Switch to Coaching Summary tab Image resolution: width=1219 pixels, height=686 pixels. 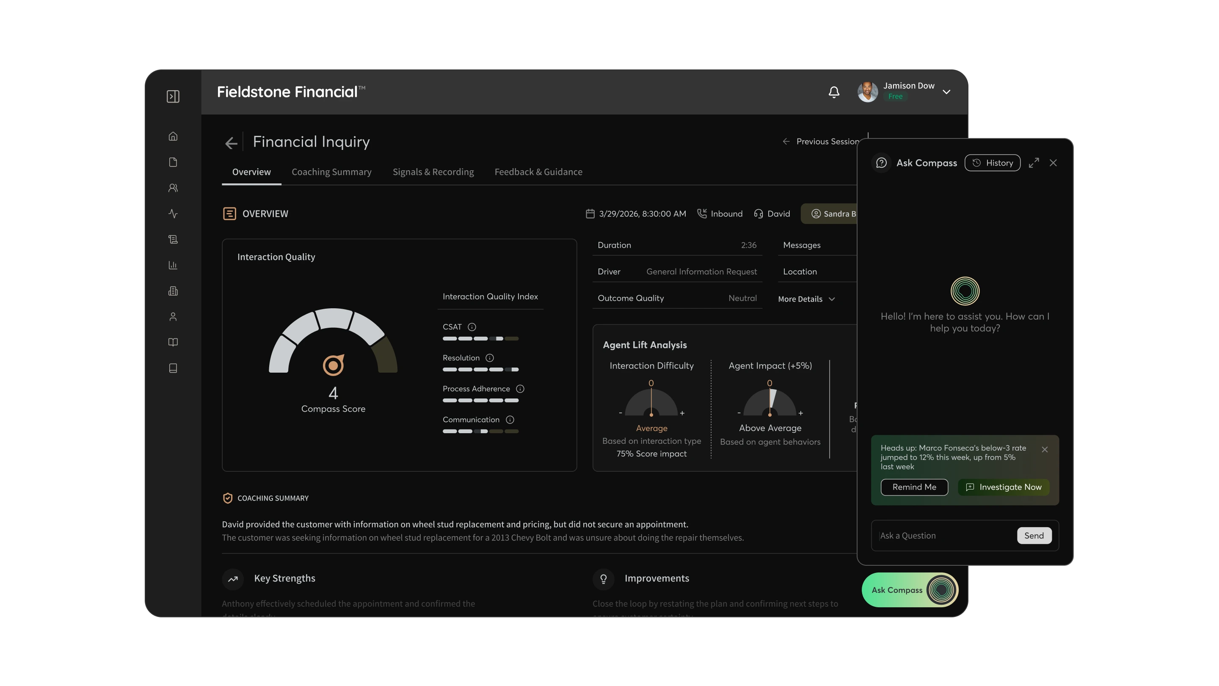(331, 172)
